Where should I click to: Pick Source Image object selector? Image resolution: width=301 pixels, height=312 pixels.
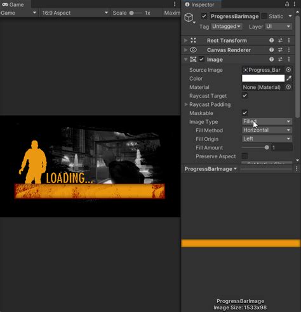288,70
